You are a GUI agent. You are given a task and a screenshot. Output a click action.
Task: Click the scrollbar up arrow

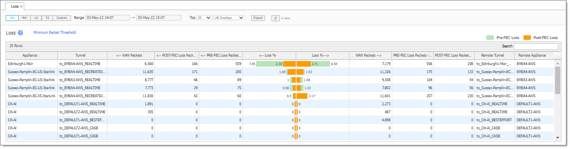coord(558,63)
